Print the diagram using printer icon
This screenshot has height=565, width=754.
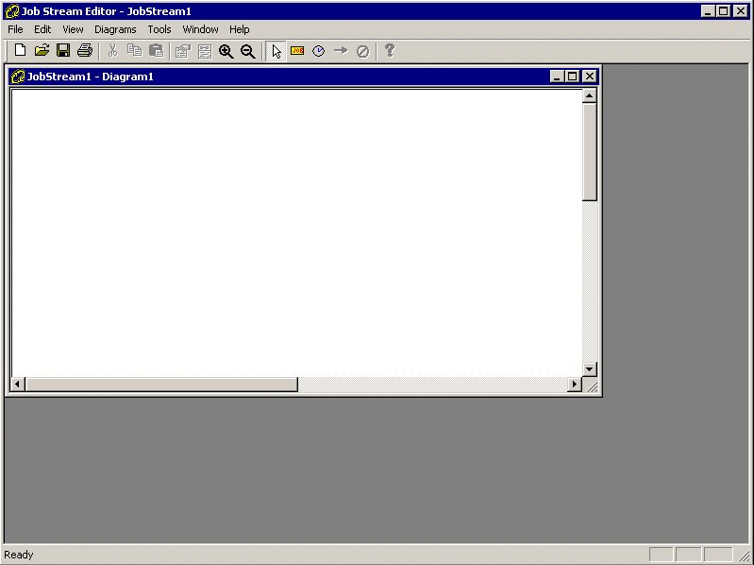(x=85, y=51)
